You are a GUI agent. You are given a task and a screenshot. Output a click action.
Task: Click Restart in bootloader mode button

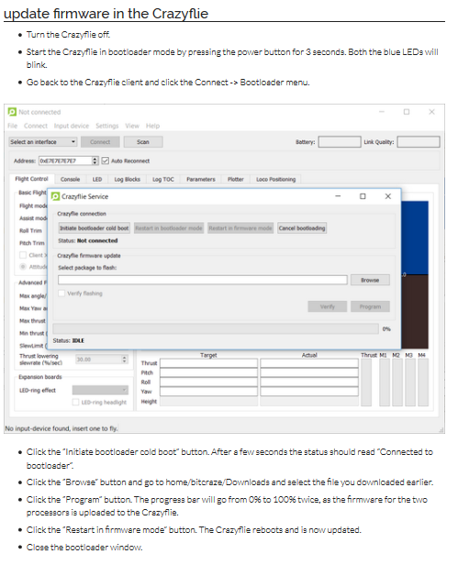tap(168, 228)
